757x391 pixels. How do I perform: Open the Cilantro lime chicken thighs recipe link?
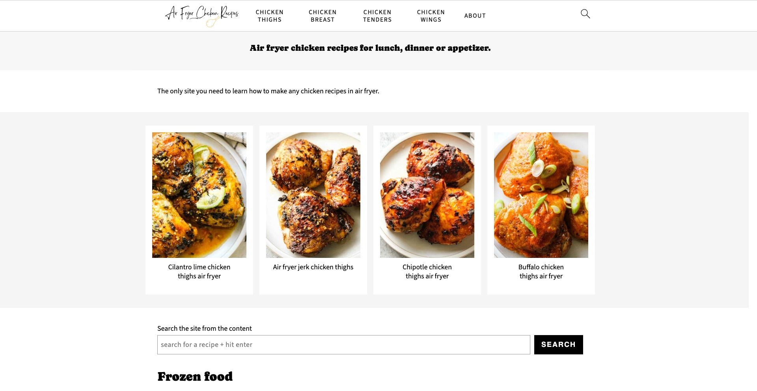(199, 271)
